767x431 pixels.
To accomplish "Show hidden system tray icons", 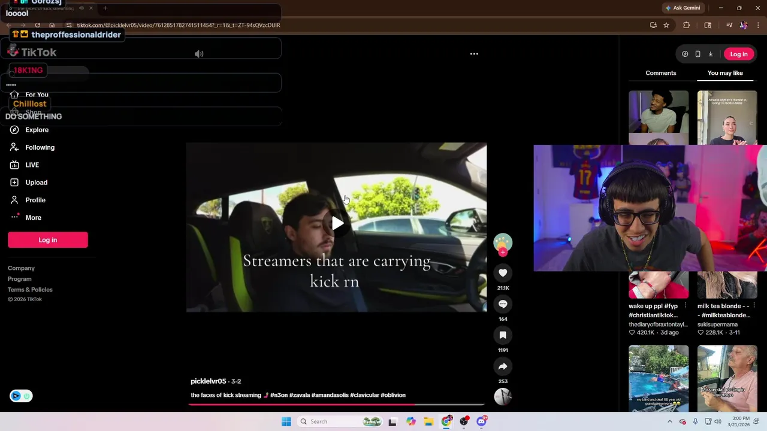I will pos(670,421).
